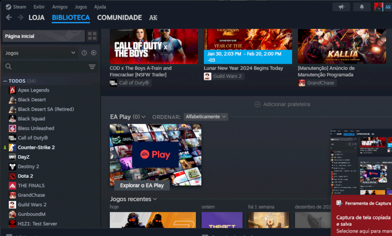
Task: Open the announcements megaphone icon
Action: tap(341, 7)
